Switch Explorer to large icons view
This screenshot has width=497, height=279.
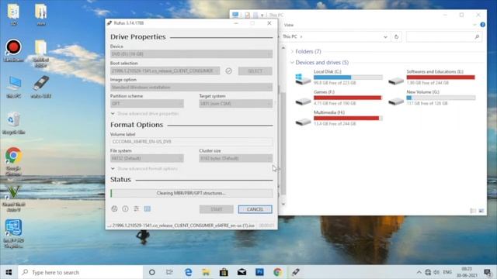click(481, 211)
